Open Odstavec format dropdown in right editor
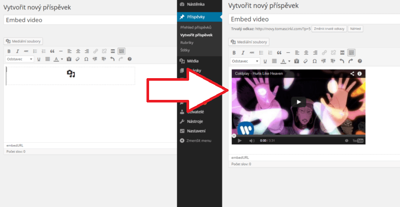Screen dimensions: 400x207 click(245, 61)
